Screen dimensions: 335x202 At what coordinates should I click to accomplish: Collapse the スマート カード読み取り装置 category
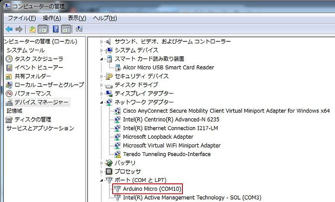pos(102,59)
